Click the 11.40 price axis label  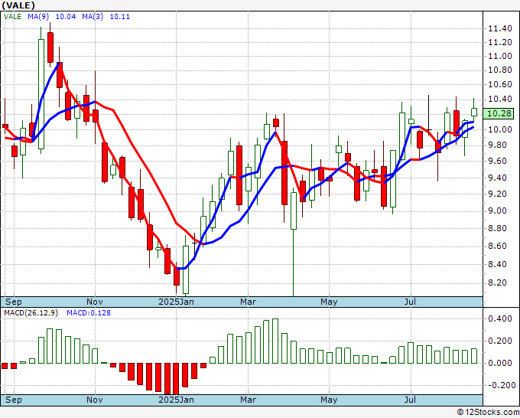point(500,28)
